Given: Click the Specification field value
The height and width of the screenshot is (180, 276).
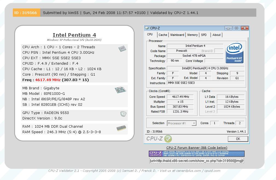Looking at the screenshot, I should pyautogui.click(x=205, y=68).
